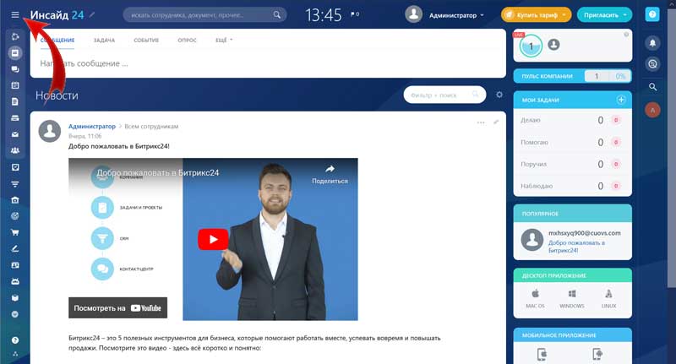Click the magnifier icon in right panel

tap(652, 87)
